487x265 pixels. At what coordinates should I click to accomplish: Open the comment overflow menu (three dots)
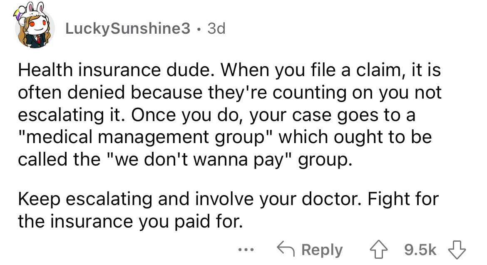click(x=246, y=250)
